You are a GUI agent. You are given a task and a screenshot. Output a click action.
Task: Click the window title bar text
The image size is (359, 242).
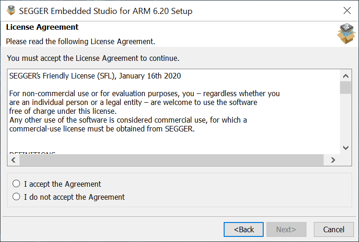(106, 10)
